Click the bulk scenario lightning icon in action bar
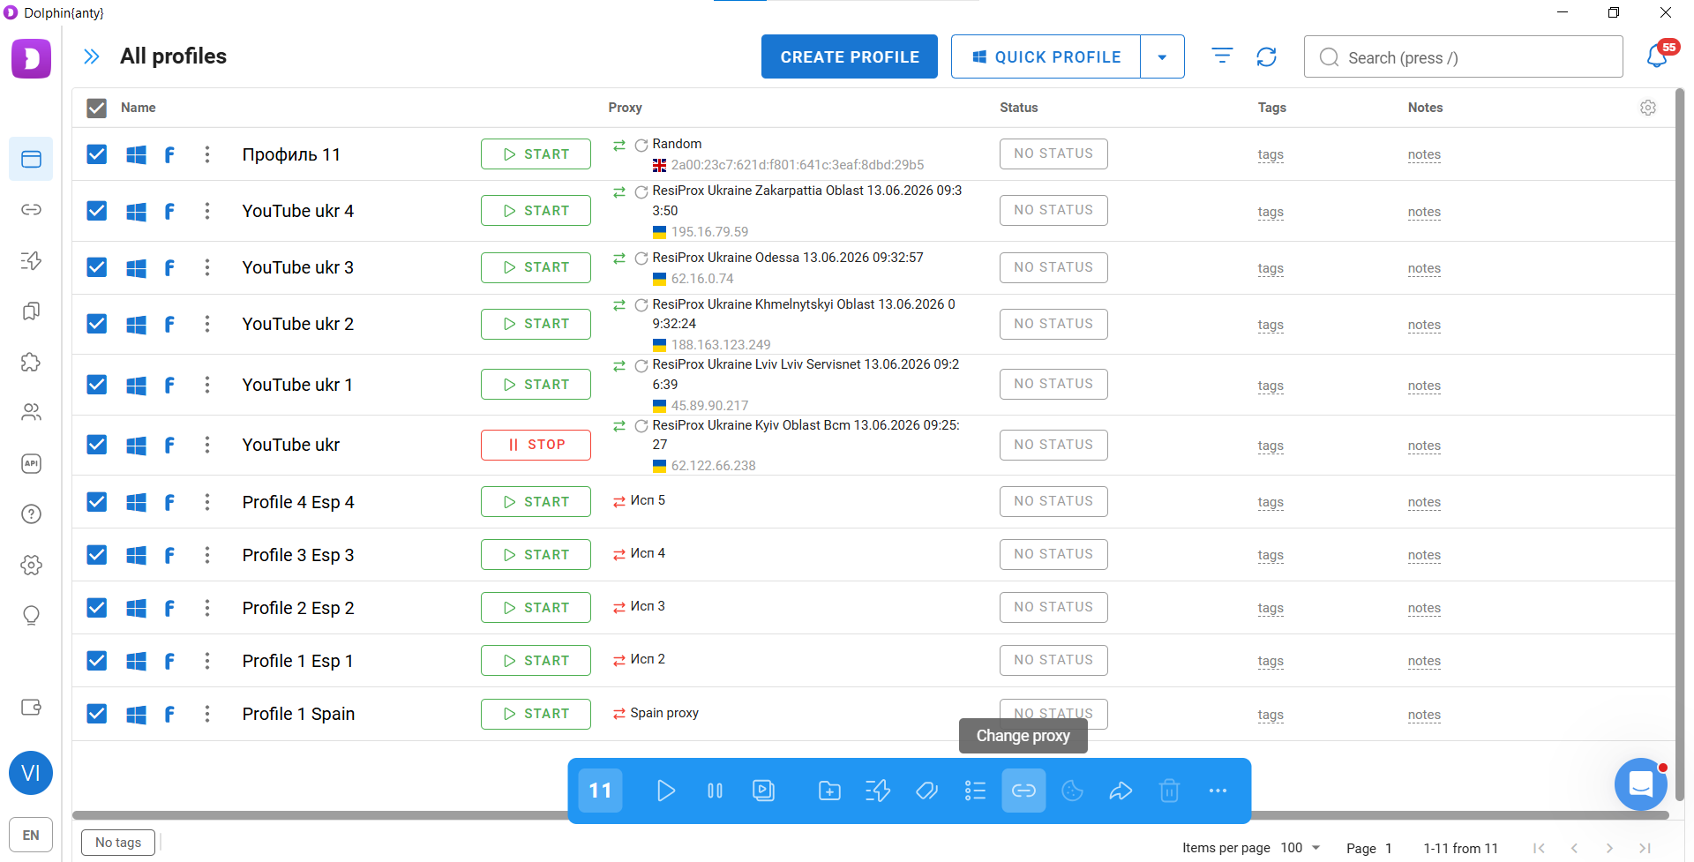The image size is (1694, 862). pos(878,791)
